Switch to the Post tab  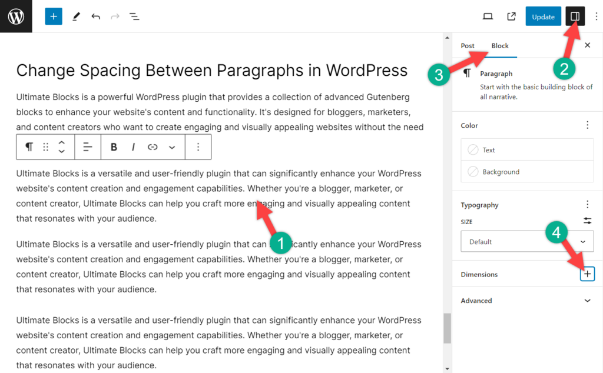point(468,46)
